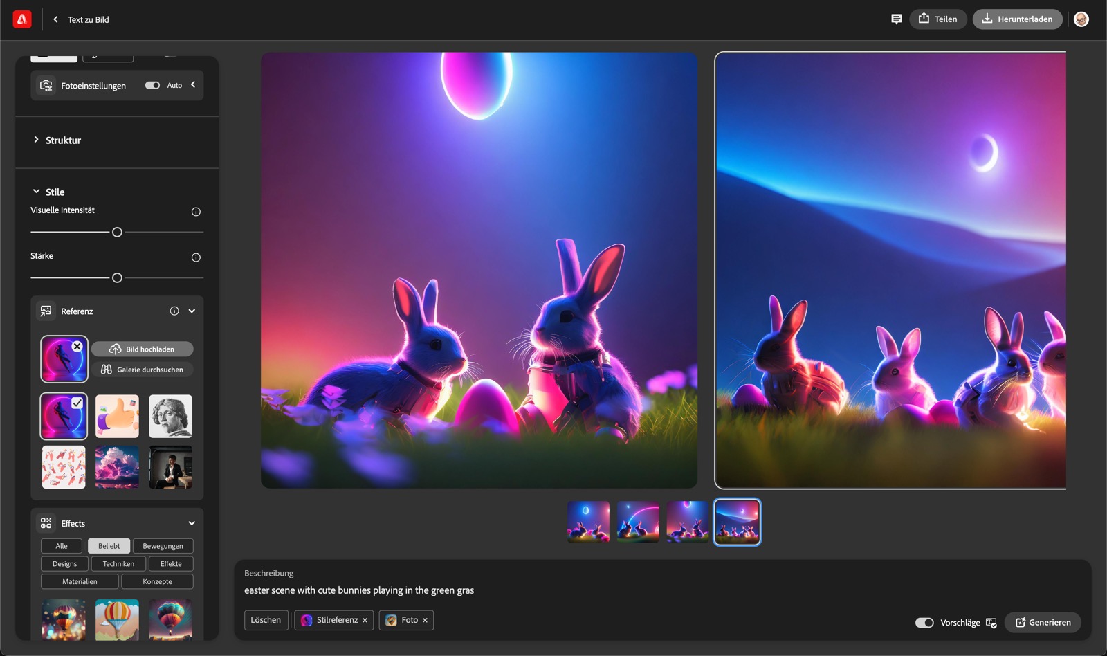Remove the uploaded reference image with X

[x=77, y=347]
